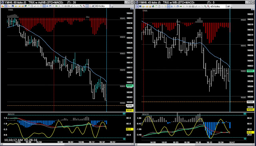Screen dimensions: 256x146
Task: Click the TRIX label in the 45 ticks chart
Action: coord(145,11)
